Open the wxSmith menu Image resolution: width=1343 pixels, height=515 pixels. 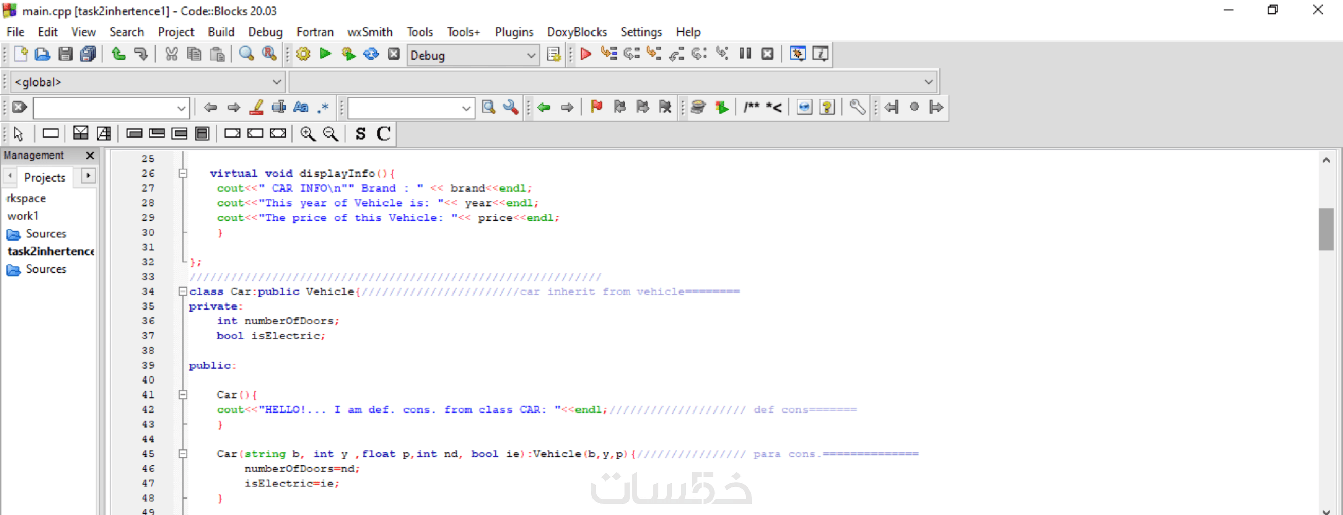pos(370,32)
